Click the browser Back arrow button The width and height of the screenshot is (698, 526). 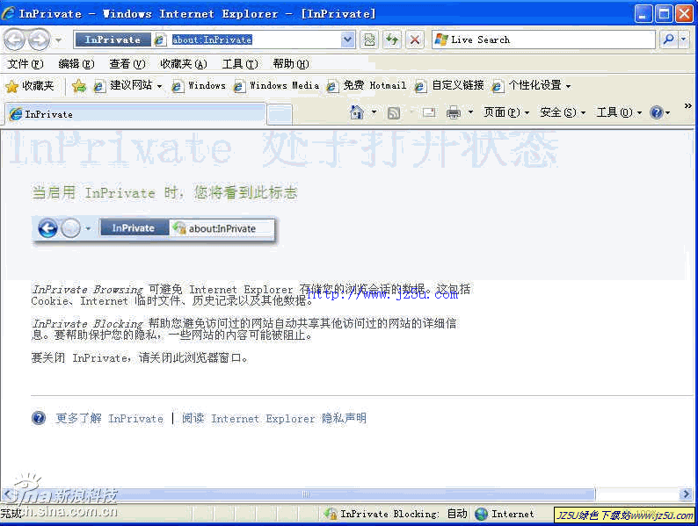click(x=14, y=40)
